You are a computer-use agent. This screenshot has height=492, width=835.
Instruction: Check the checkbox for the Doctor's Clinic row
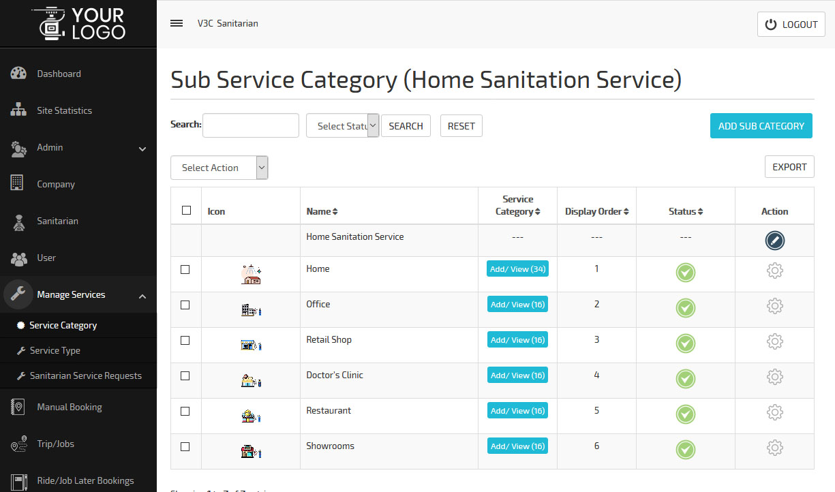click(185, 375)
